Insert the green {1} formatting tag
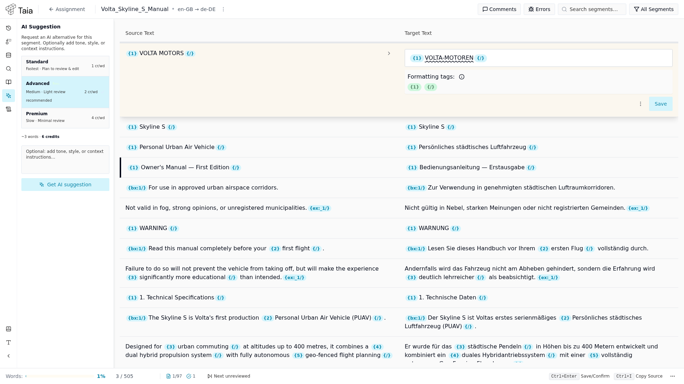684x384 pixels. 414,87
